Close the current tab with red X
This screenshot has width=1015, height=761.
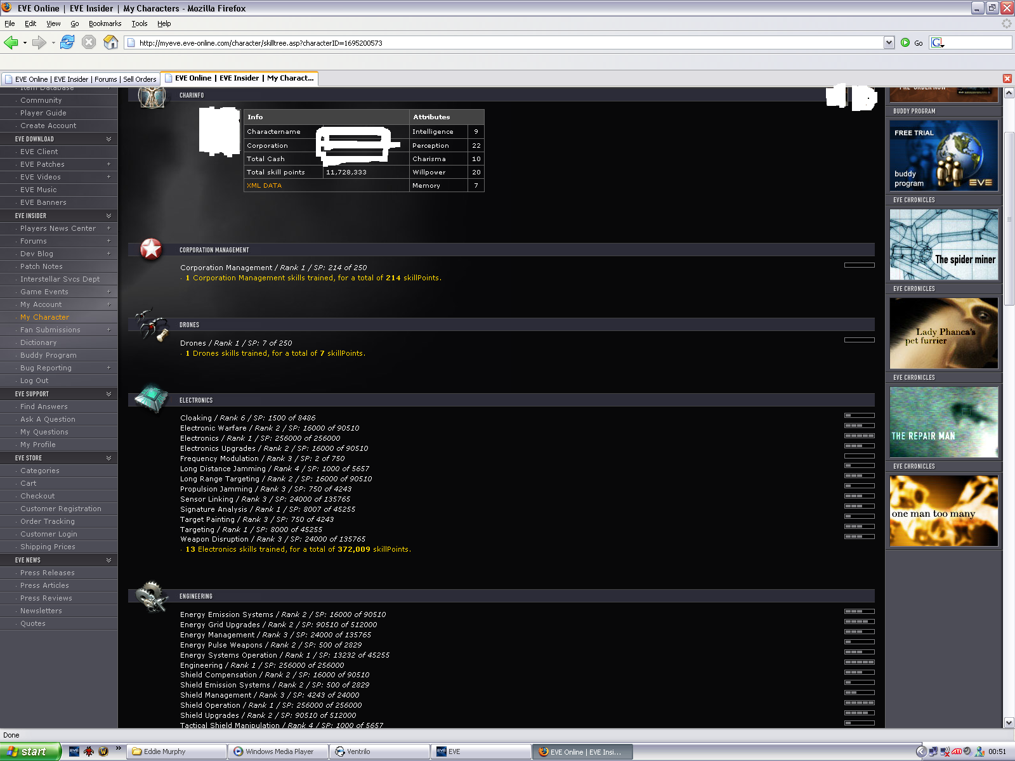(1007, 79)
